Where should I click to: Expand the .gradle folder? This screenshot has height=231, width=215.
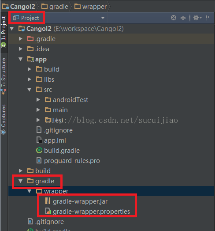click(21, 39)
